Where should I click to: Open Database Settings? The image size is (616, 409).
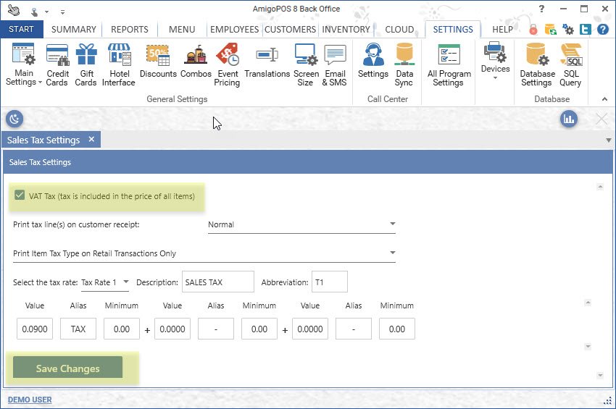[x=537, y=65]
